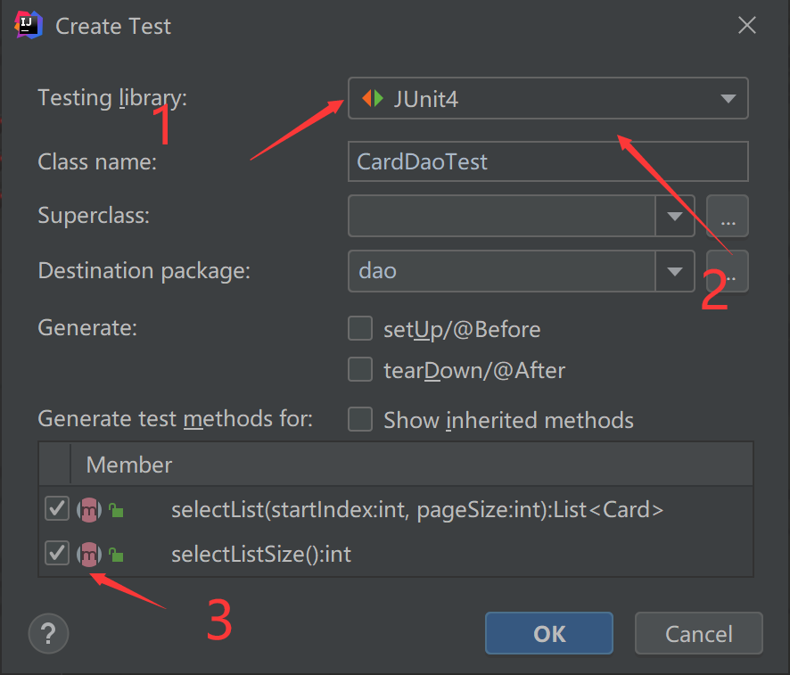This screenshot has height=675, width=790.
Task: Click the IntelliJ IDEA logo icon
Action: pyautogui.click(x=29, y=25)
